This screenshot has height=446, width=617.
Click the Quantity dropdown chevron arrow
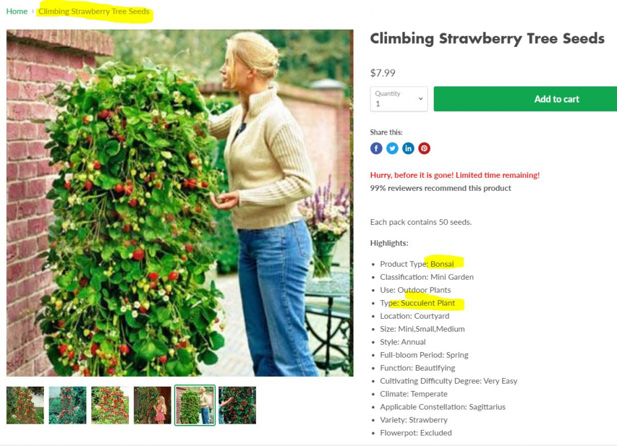coord(420,99)
